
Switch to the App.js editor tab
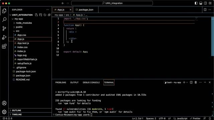point(61,10)
